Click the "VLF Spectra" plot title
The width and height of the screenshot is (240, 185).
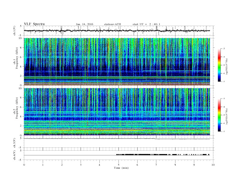(34, 24)
